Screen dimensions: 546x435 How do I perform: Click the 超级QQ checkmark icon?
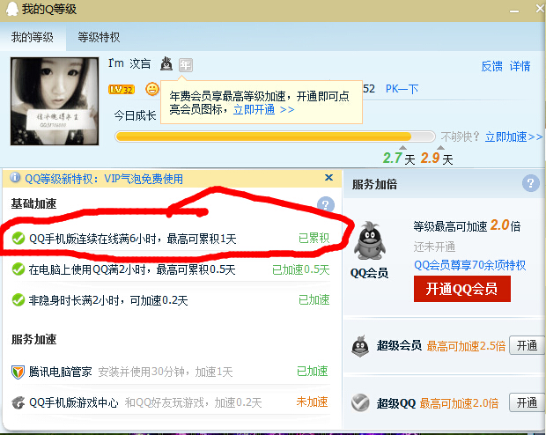tap(360, 403)
